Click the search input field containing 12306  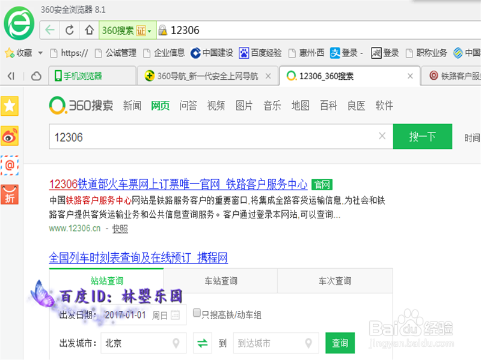pyautogui.click(x=210, y=136)
